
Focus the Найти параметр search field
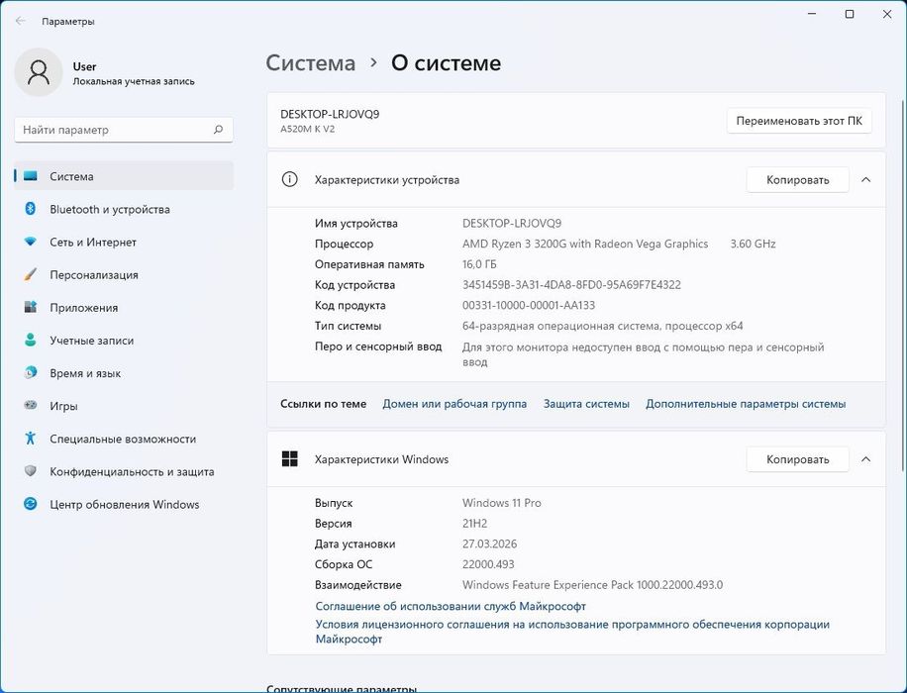(x=124, y=130)
